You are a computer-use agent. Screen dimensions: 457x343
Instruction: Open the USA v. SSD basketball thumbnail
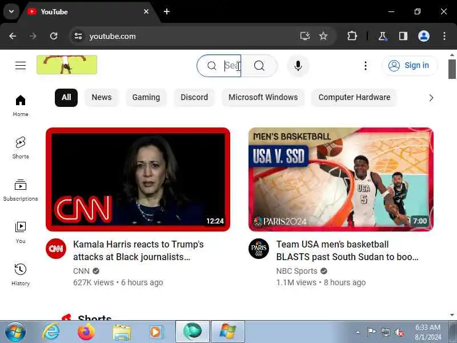pyautogui.click(x=340, y=180)
